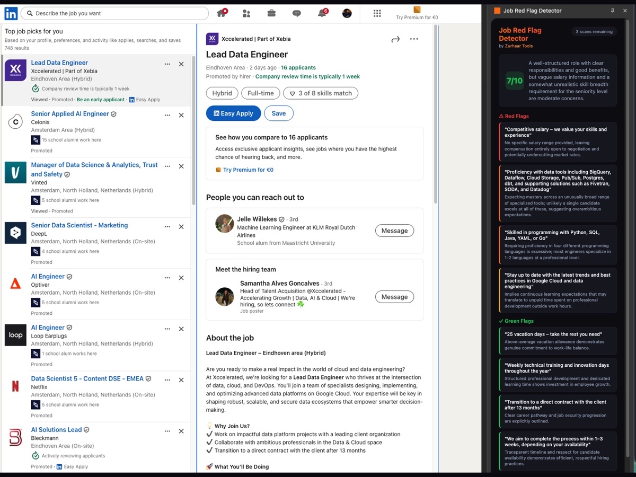Open Manager of Data Science & Analytics job

pos(94,169)
